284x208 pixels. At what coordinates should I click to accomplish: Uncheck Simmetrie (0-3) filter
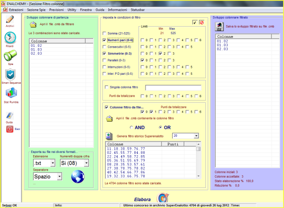(104, 54)
